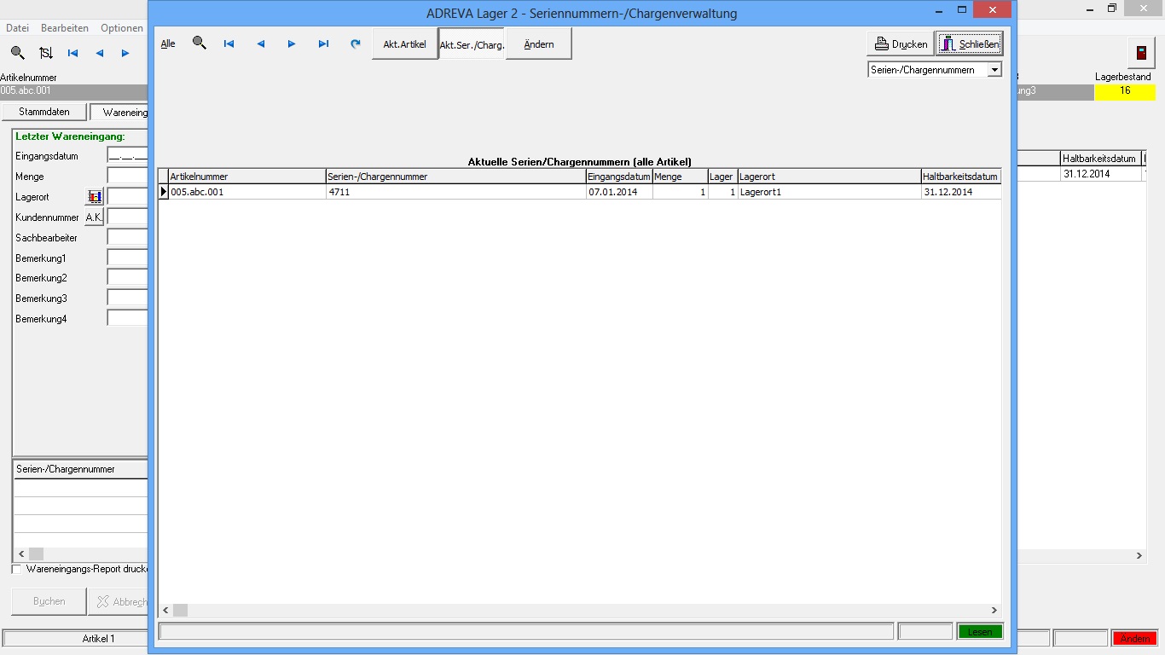Open search magnifier in Seriennummern dialog
Image resolution: width=1165 pixels, height=655 pixels.
(200, 43)
